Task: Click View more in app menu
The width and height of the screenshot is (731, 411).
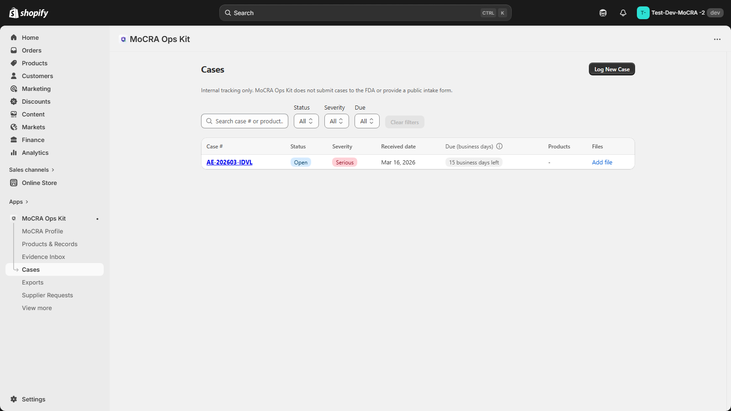Action: [x=37, y=308]
